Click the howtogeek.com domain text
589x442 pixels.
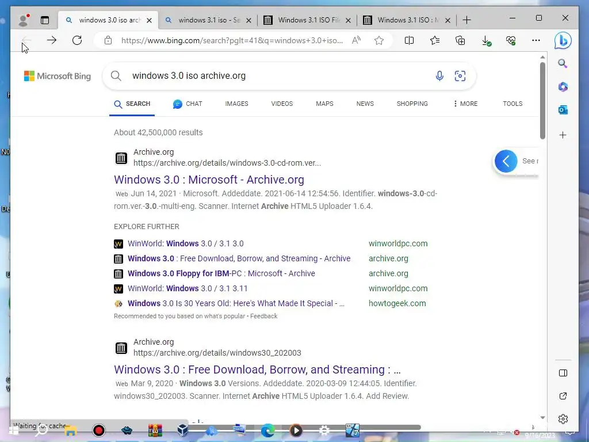click(397, 303)
